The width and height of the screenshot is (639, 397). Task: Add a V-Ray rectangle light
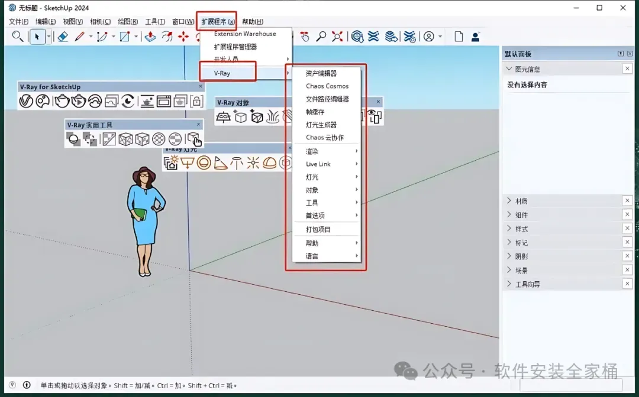pyautogui.click(x=187, y=163)
